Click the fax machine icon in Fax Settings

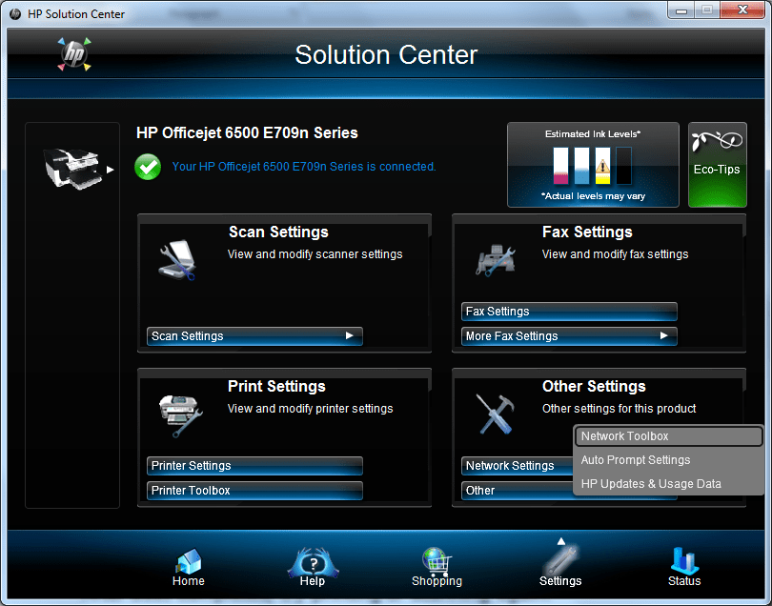click(496, 259)
